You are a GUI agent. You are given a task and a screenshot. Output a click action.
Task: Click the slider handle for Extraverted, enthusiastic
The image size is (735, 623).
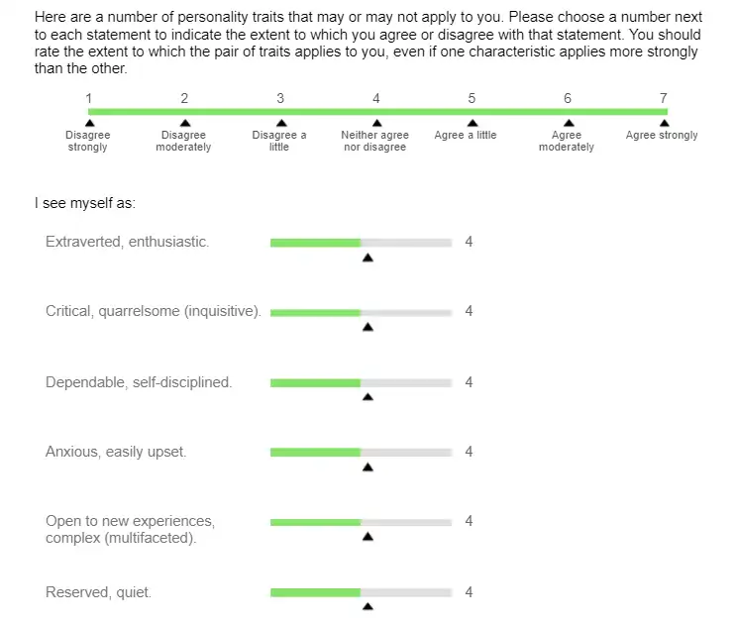point(367,258)
